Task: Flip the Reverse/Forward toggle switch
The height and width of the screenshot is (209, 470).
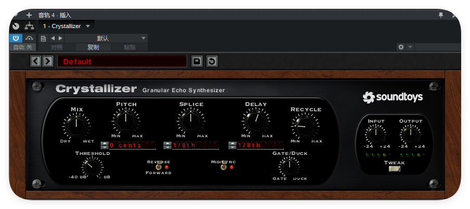Action: (159, 166)
